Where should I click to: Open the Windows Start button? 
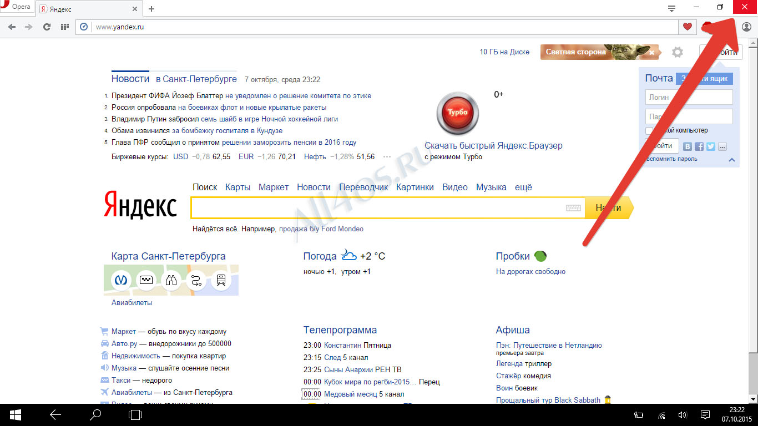point(15,414)
